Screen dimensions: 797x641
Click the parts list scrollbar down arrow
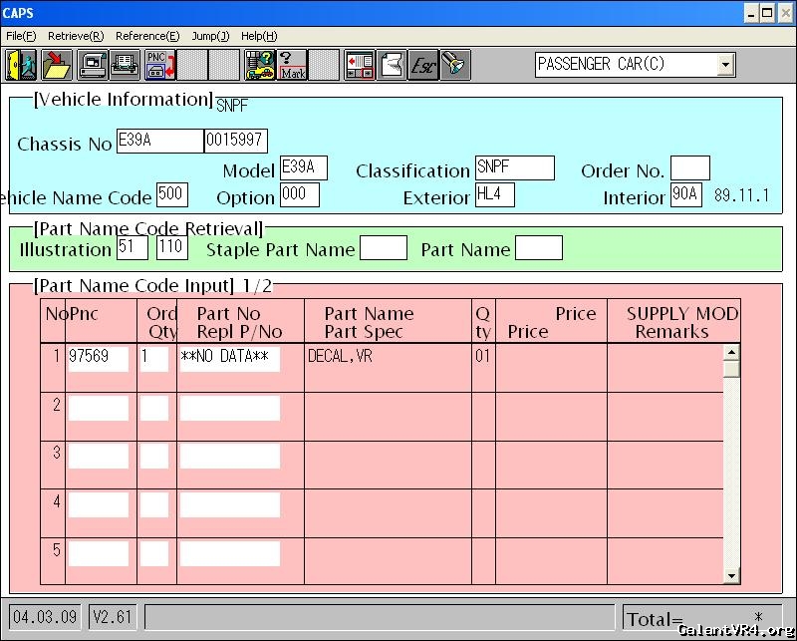click(732, 575)
